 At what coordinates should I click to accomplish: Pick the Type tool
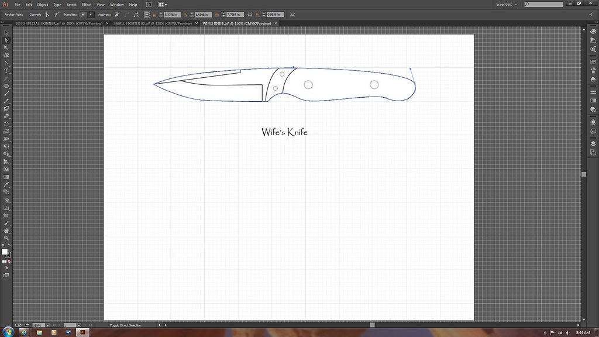pyautogui.click(x=6, y=70)
